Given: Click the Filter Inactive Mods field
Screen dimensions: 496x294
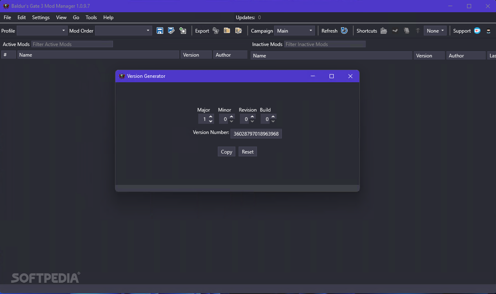Looking at the screenshot, I should point(325,44).
